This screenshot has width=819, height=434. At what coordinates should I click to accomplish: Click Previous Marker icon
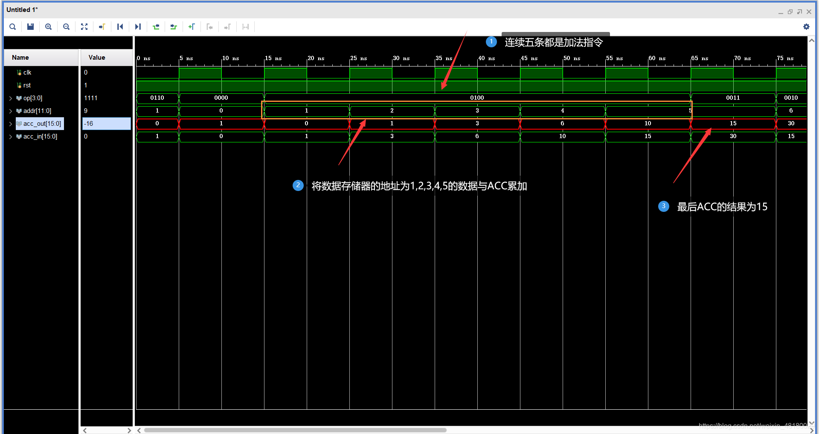[209, 27]
